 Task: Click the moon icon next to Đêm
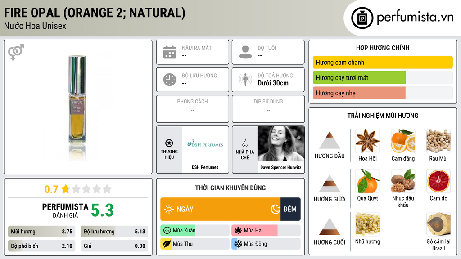pos(276,209)
